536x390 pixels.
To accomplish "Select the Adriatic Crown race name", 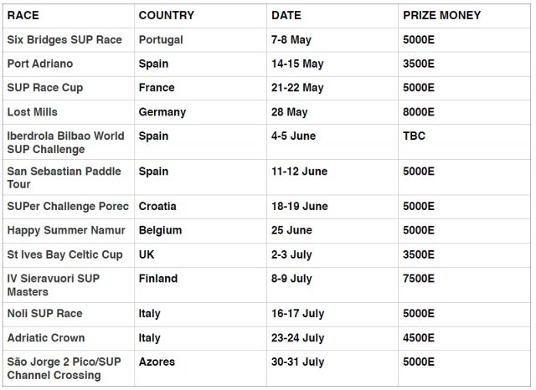I will pos(46,338).
